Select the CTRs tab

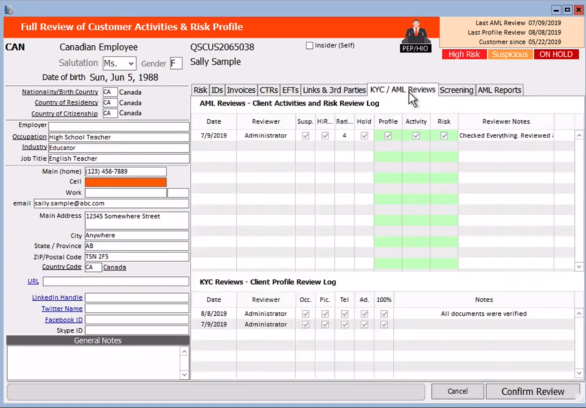(x=268, y=90)
